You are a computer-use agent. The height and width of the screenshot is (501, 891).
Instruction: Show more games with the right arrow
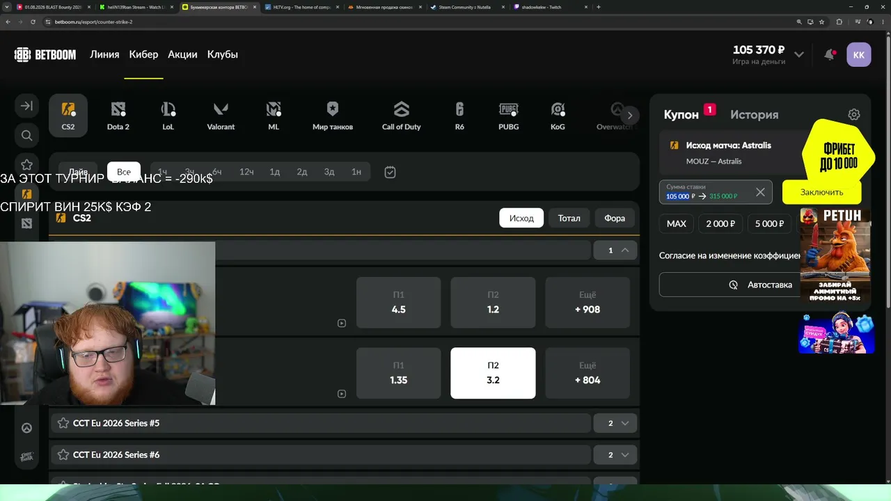tap(629, 116)
